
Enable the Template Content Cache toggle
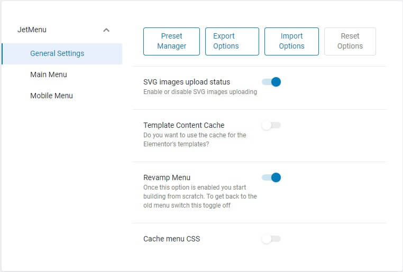(271, 125)
